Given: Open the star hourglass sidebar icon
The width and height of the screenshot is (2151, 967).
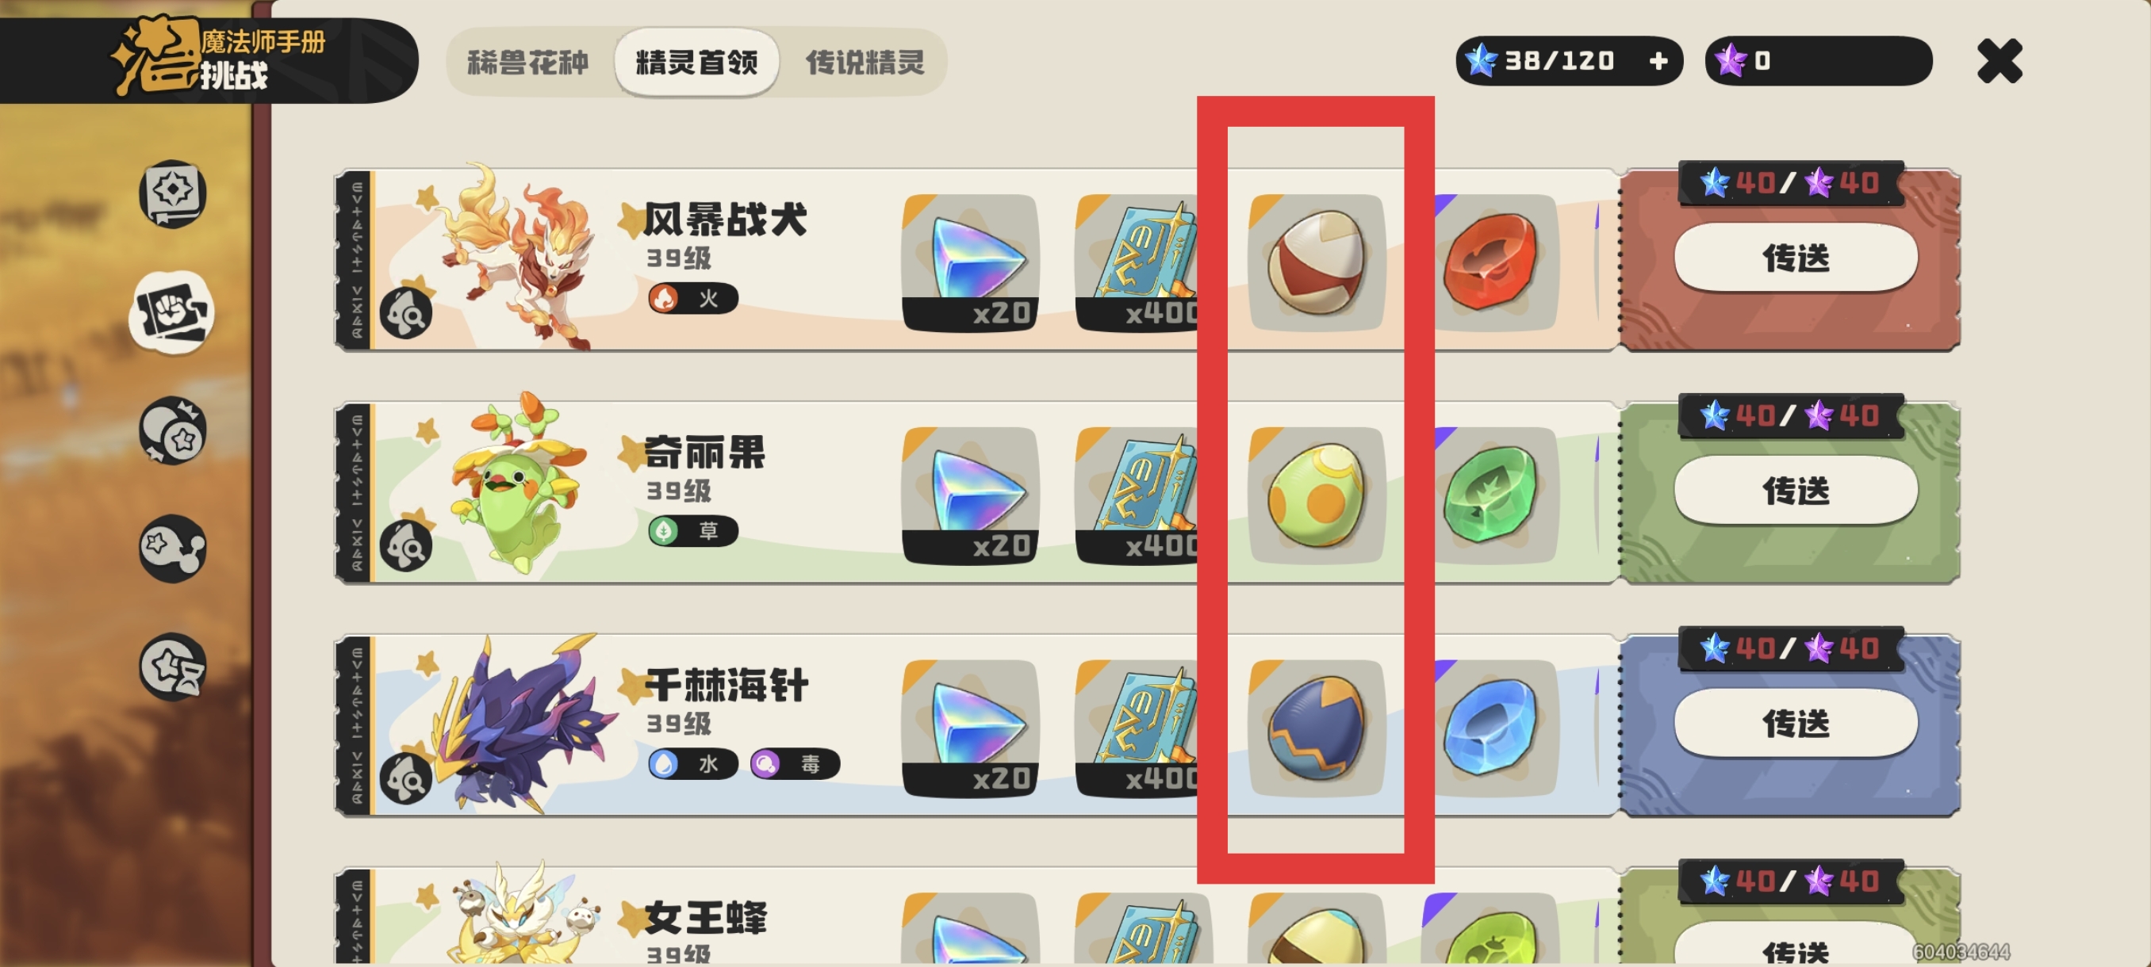Looking at the screenshot, I should click(173, 667).
